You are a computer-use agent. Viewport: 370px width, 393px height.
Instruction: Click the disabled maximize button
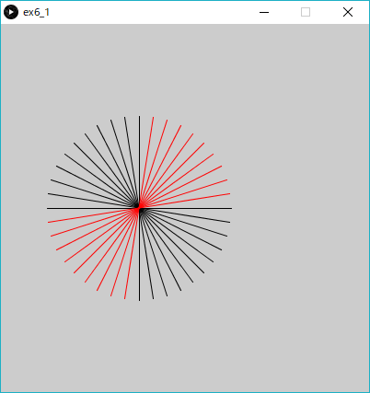(306, 12)
